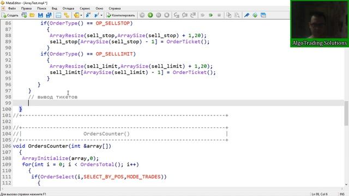Image resolution: width=349 pixels, height=196 pixels.
Task: Click OrdersCounter() header comment on line 104
Action: click(x=106, y=134)
